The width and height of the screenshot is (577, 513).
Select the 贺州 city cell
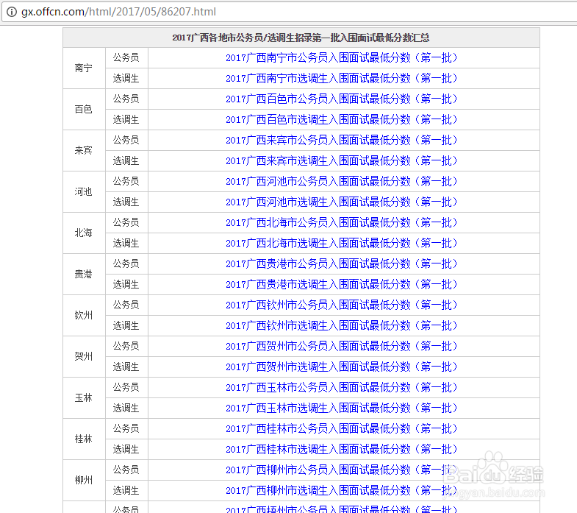click(x=84, y=357)
